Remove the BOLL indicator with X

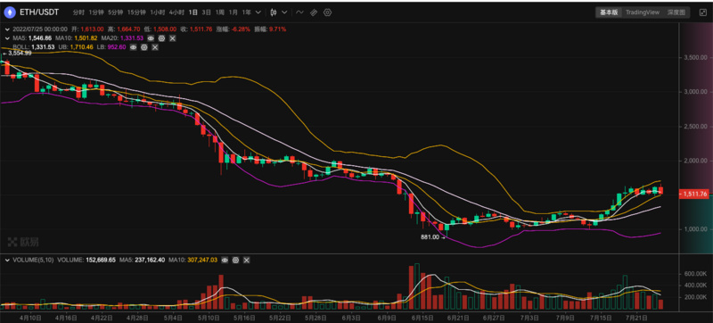(155, 47)
